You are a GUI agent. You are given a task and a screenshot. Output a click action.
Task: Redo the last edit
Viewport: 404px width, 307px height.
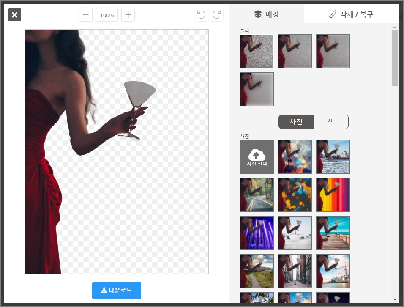(217, 15)
